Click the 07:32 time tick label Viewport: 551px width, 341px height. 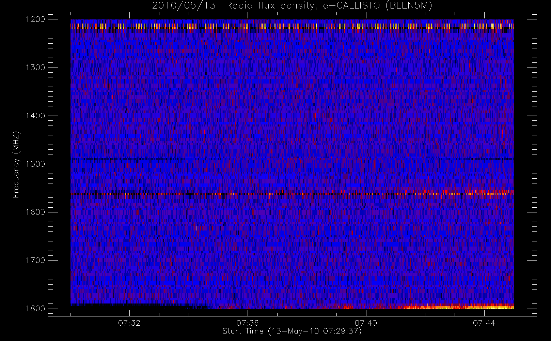[x=129, y=323]
